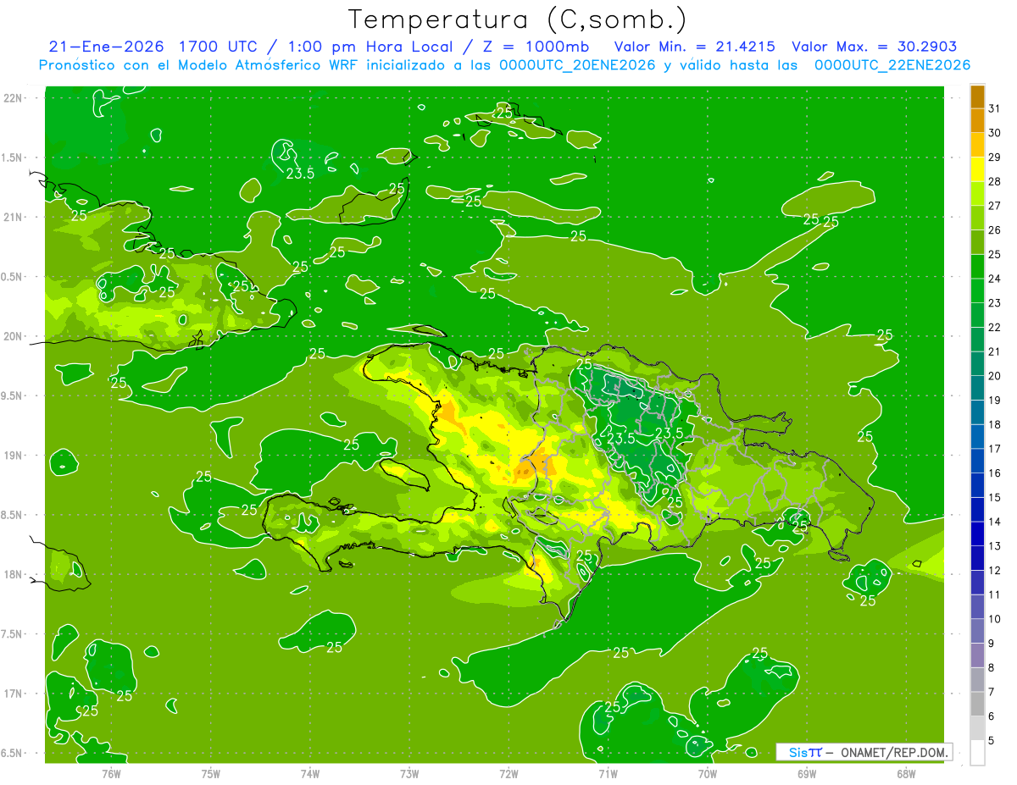Click the "72W" longitude axis label

pos(508,774)
